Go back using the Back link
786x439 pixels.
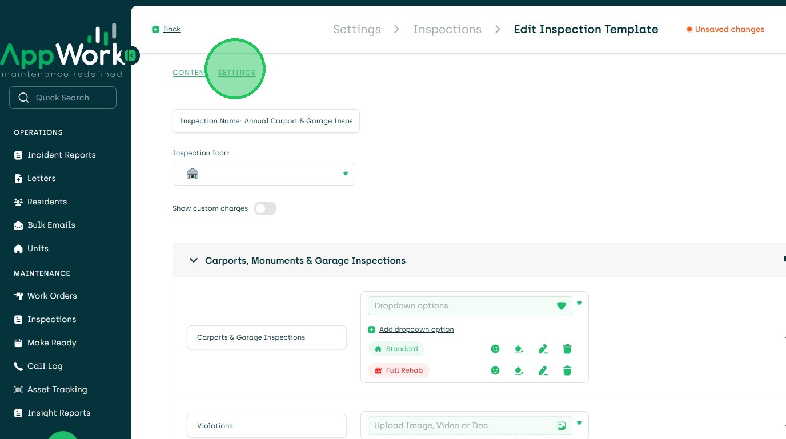(x=171, y=29)
